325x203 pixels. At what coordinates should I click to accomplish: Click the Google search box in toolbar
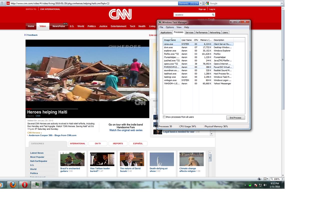[244, 3]
